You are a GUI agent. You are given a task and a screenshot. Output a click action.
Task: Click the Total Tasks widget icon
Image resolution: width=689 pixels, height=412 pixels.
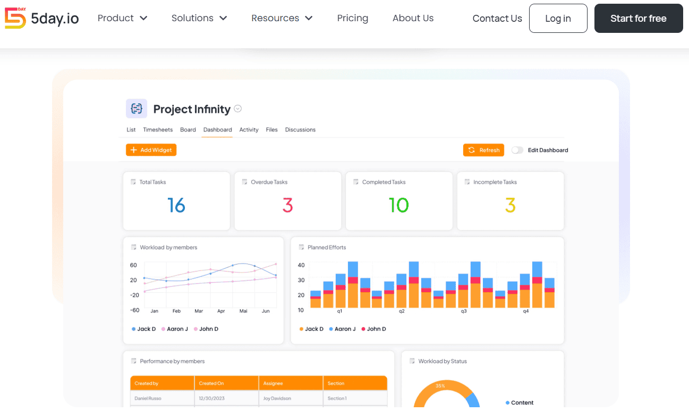click(x=133, y=182)
